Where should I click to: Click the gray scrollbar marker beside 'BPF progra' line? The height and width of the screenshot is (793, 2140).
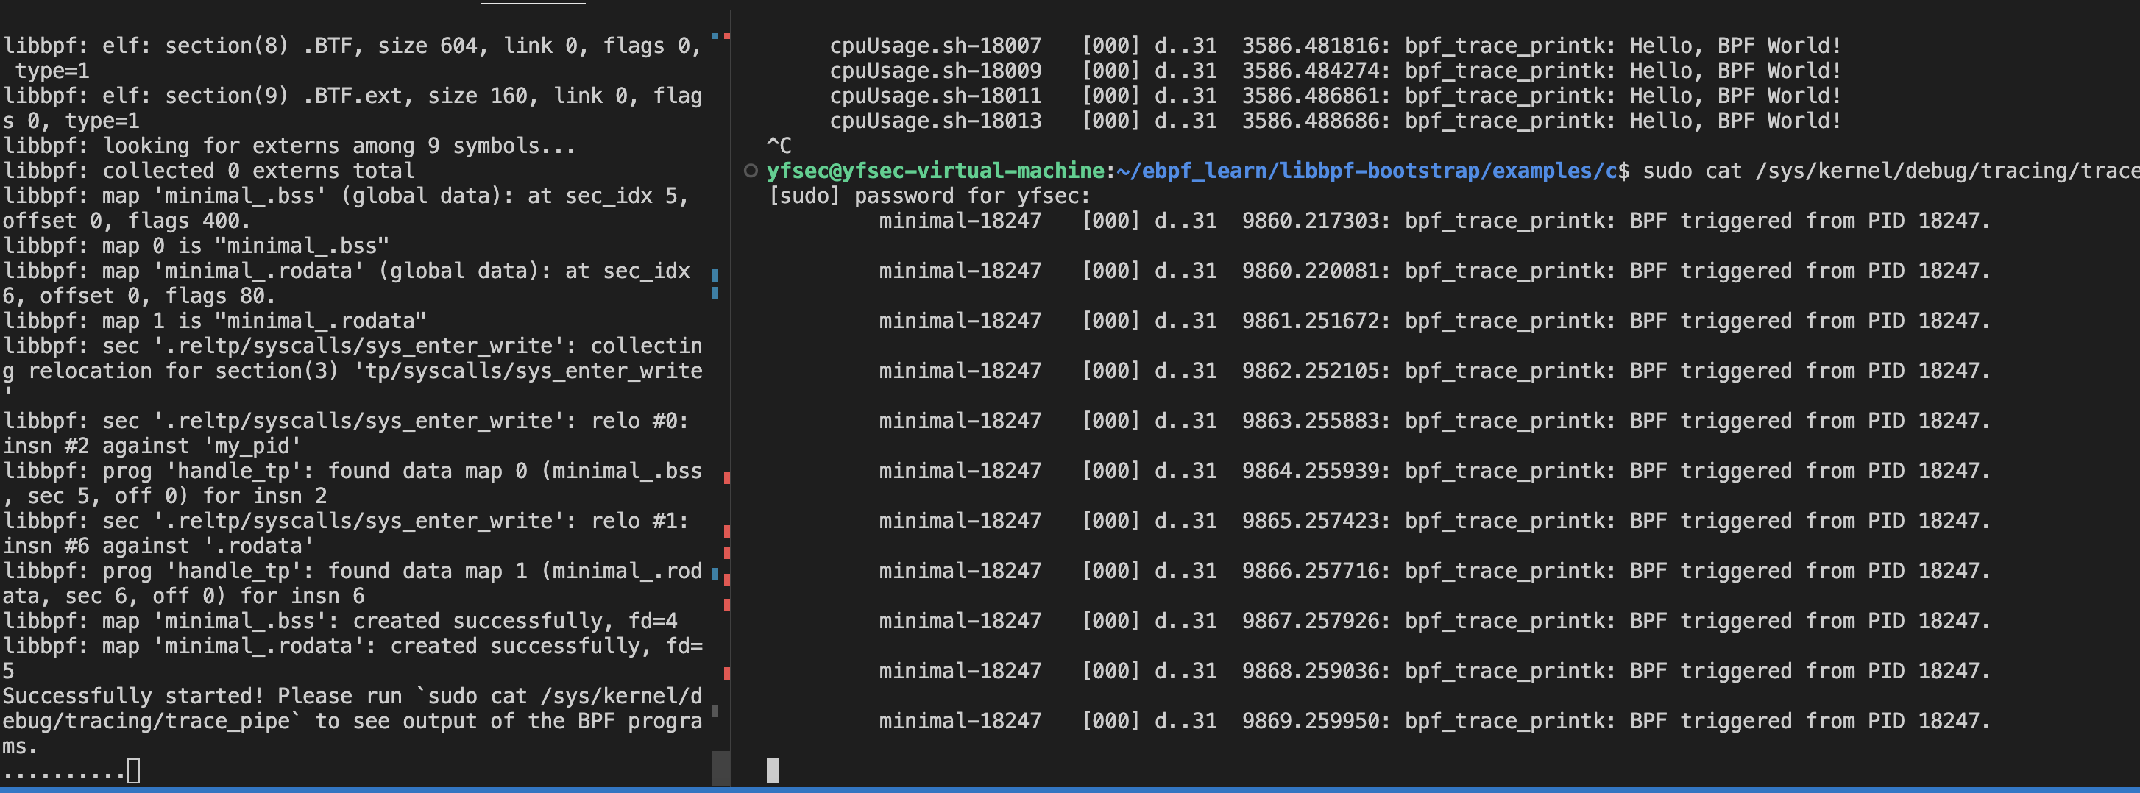715,711
